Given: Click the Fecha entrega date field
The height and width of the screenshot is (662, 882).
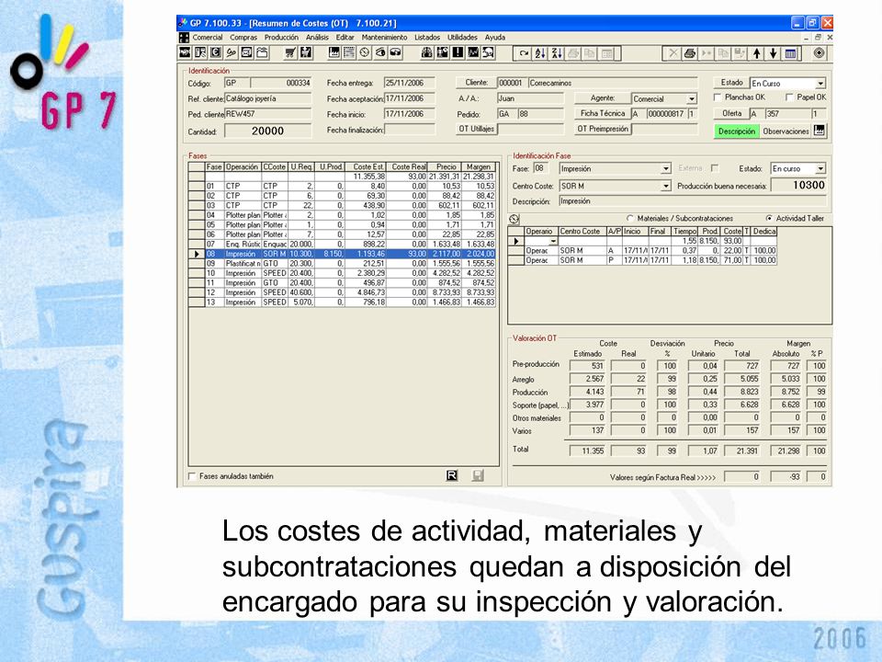Looking at the screenshot, I should 409,83.
